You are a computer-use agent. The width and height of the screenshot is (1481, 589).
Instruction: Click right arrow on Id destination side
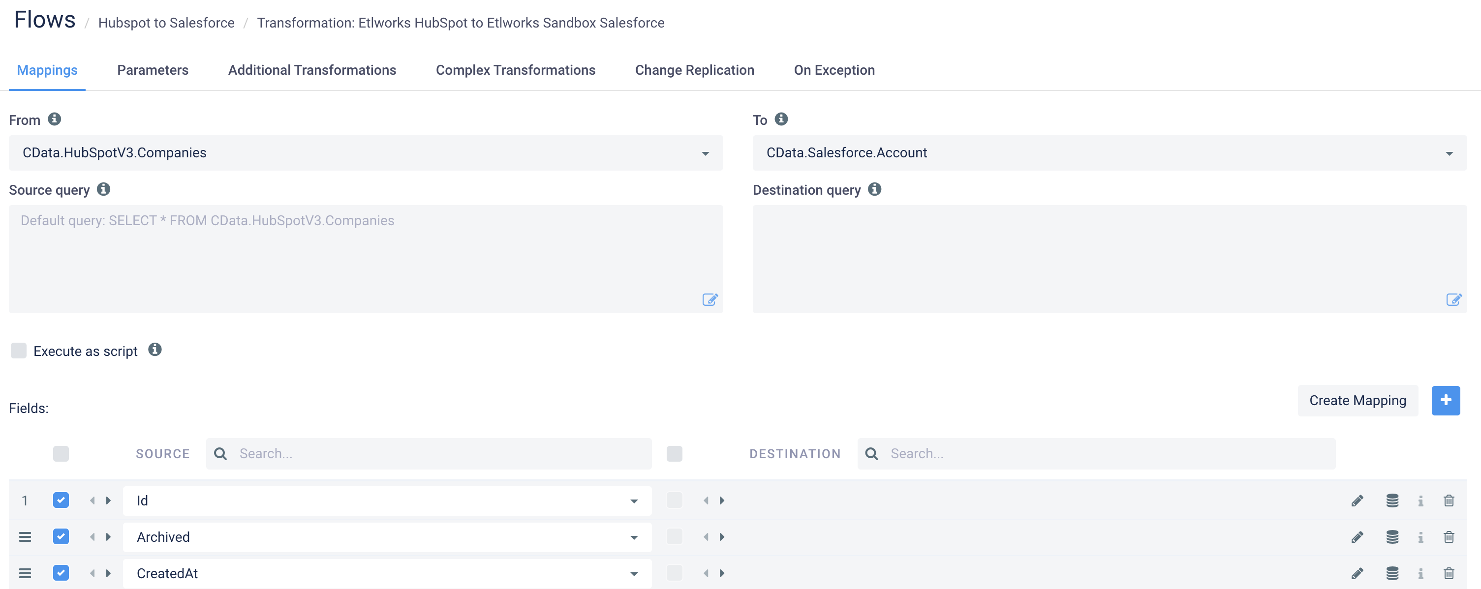[x=722, y=501]
